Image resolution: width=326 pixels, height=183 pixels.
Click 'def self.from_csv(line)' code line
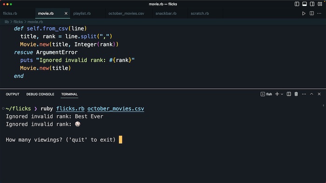tap(50, 29)
